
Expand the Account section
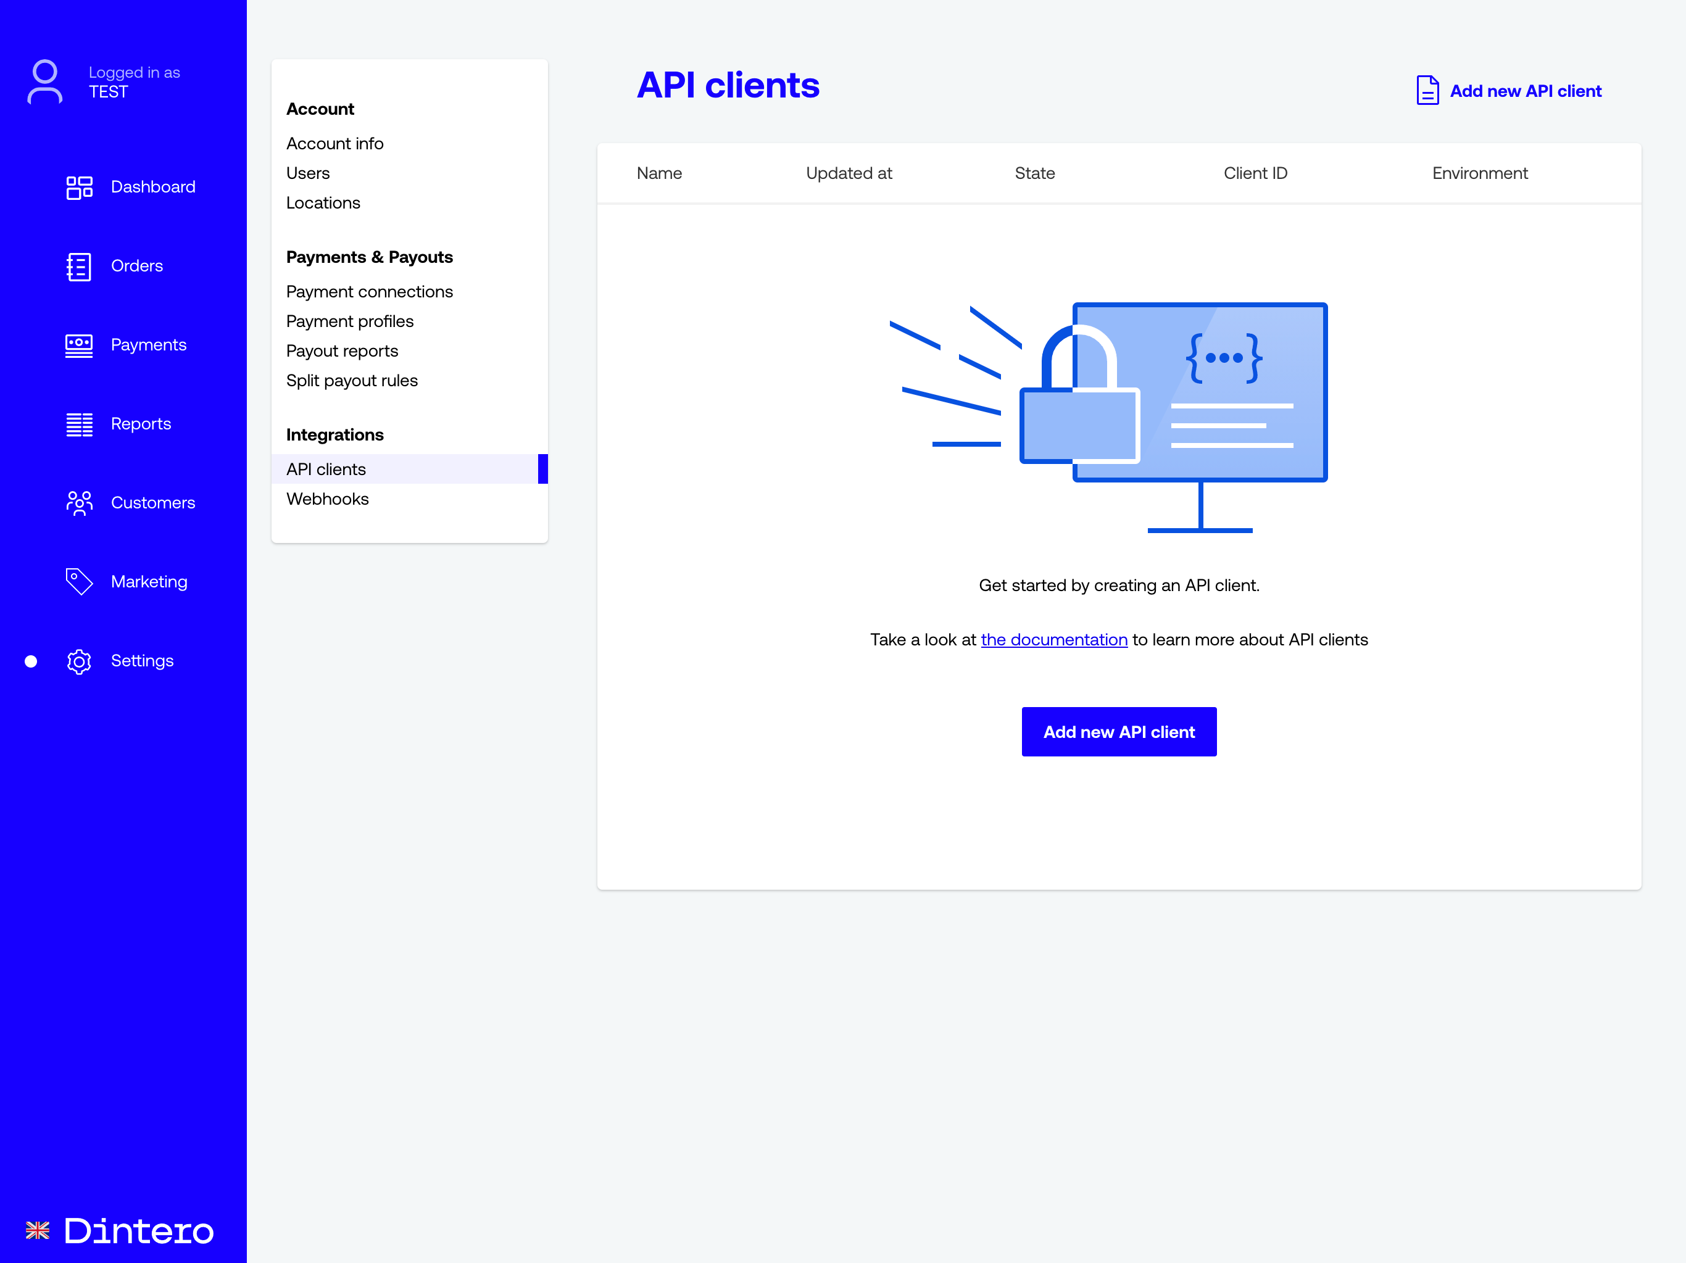tap(320, 107)
